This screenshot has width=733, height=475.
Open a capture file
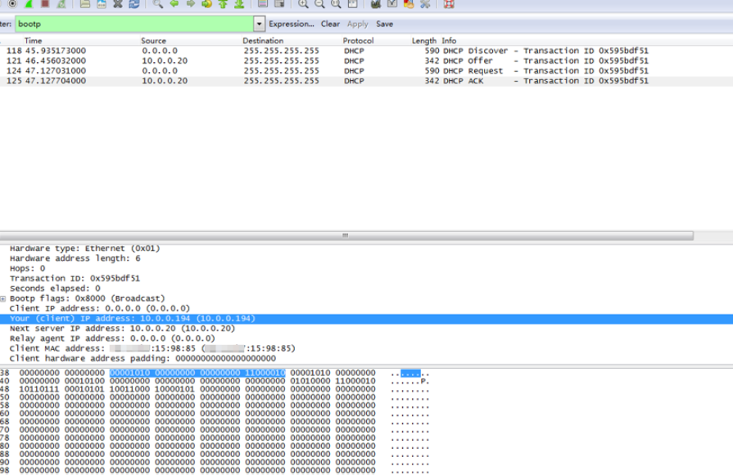(x=85, y=4)
